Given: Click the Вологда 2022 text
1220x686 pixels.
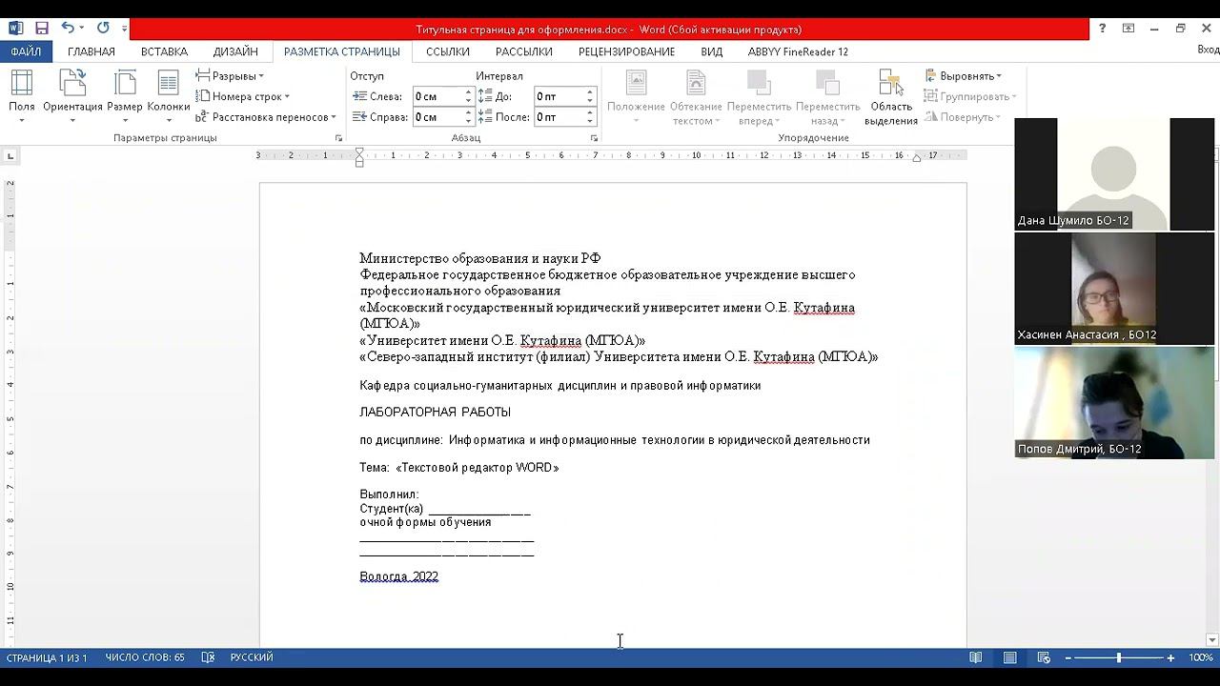Looking at the screenshot, I should [398, 576].
